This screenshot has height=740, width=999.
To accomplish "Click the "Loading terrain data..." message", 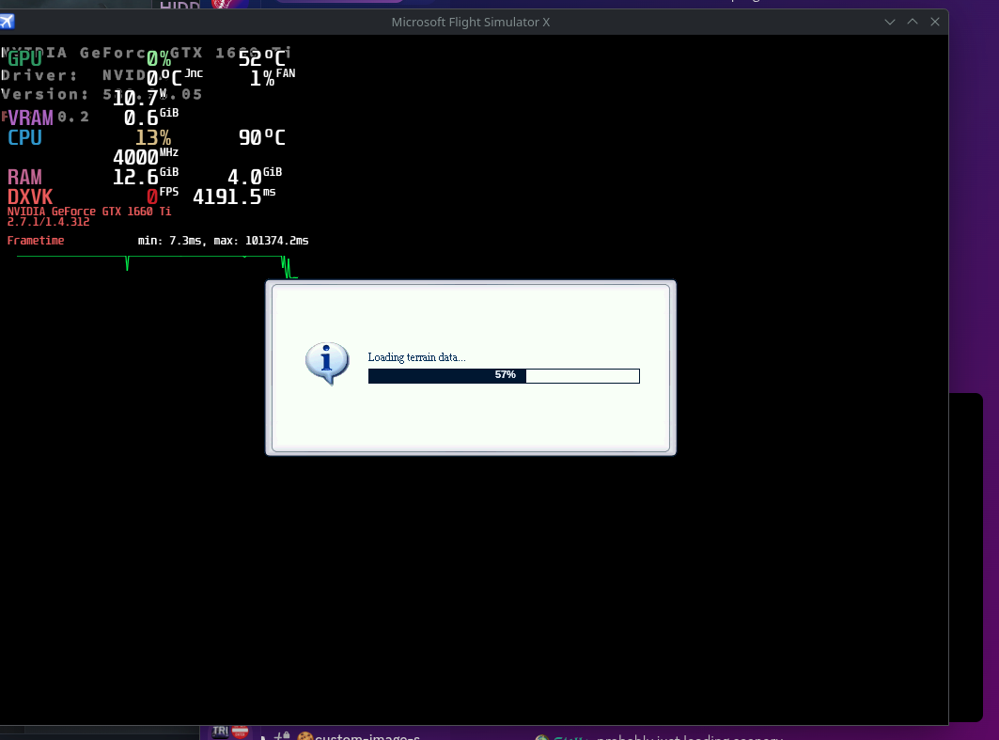I will tap(416, 357).
